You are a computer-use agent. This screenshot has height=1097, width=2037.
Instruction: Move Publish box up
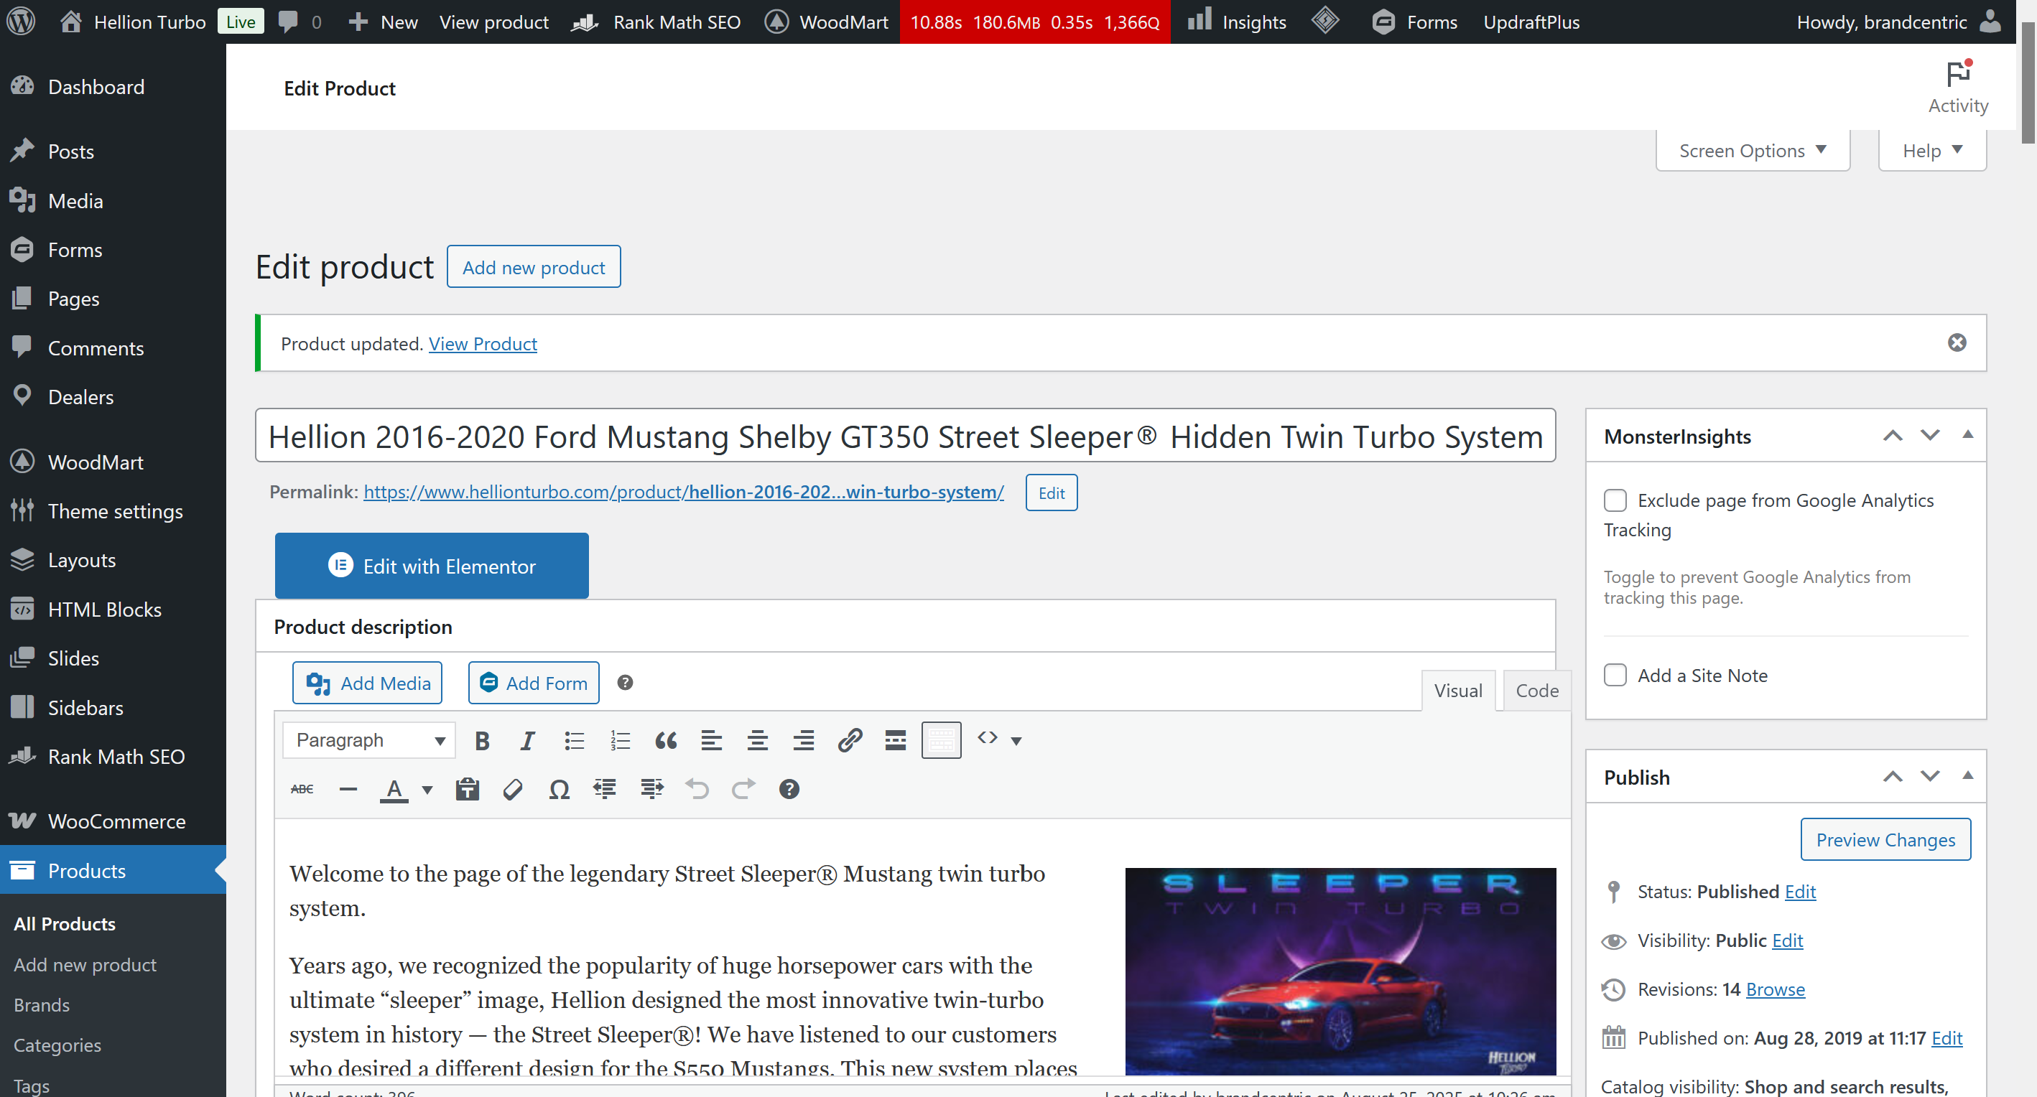(x=1893, y=777)
